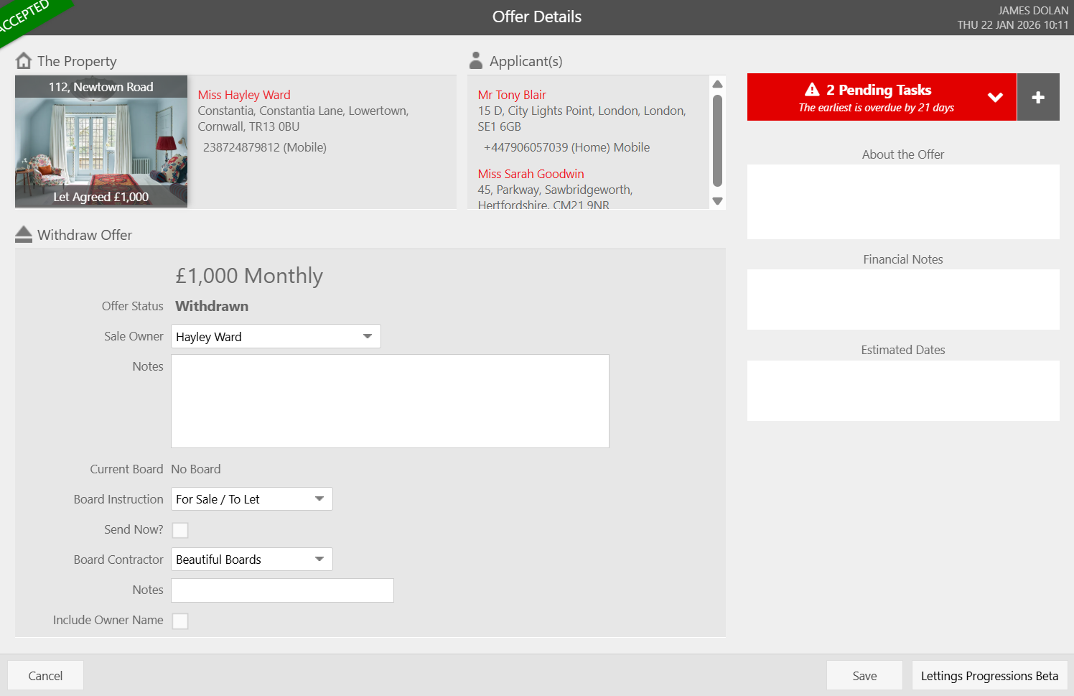
Task: Click the Save button
Action: (x=864, y=675)
